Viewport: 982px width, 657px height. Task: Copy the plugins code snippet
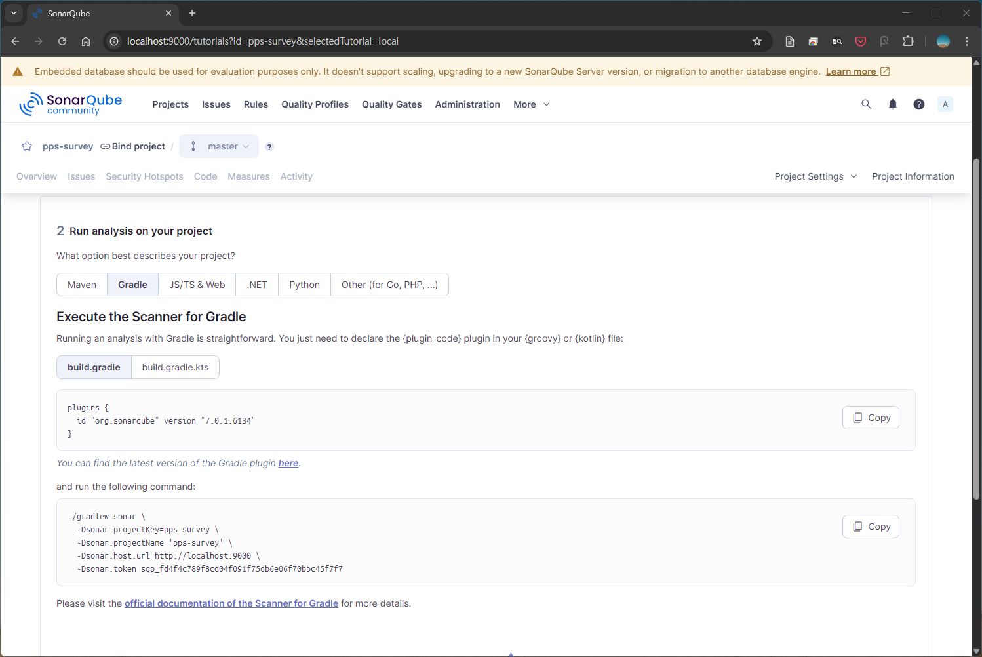[871, 418]
